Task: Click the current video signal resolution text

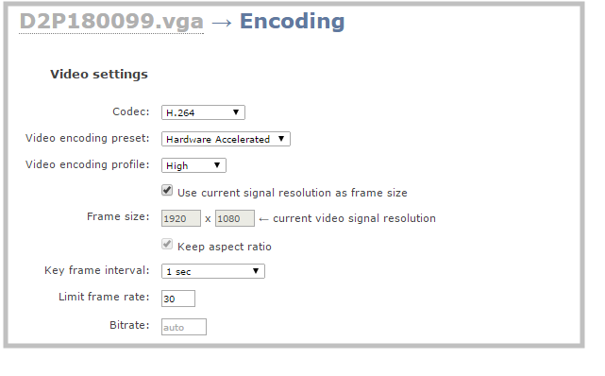Action: coord(354,218)
